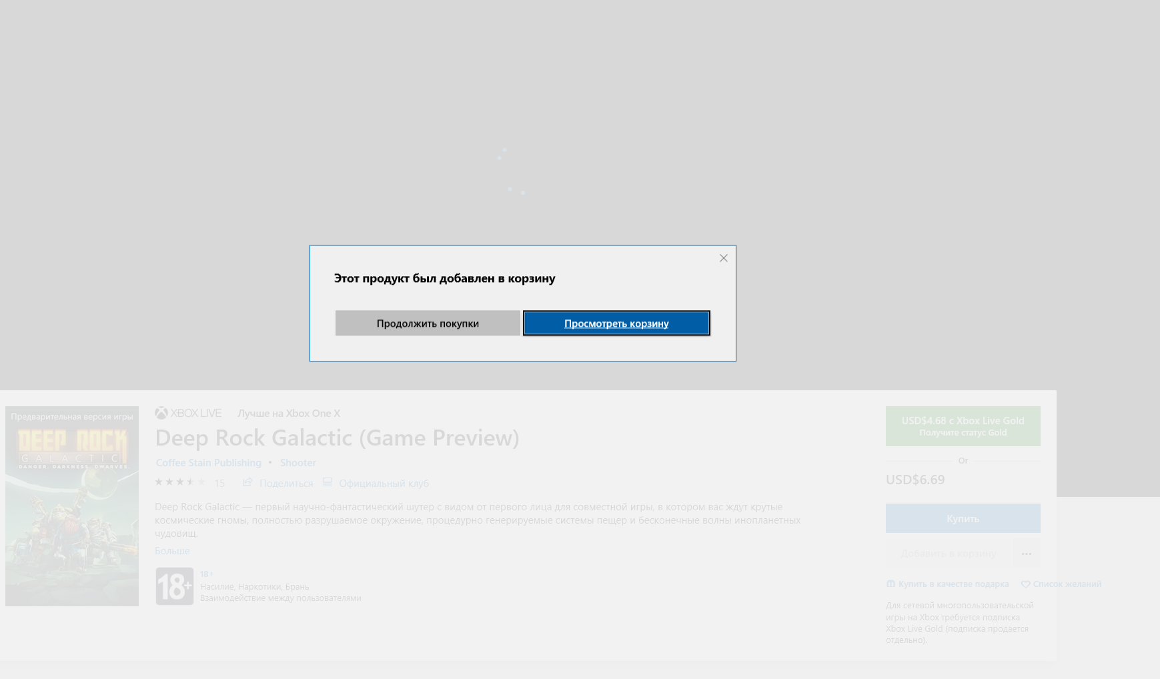Click the Купить button
Image resolution: width=1160 pixels, height=679 pixels.
[x=963, y=518]
